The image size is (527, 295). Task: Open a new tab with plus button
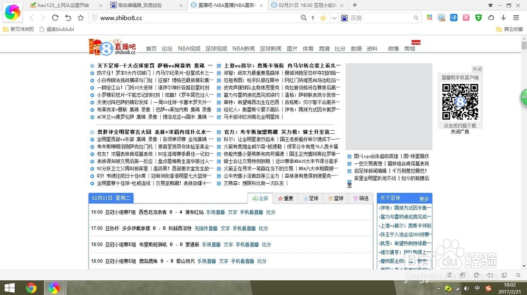click(x=355, y=5)
